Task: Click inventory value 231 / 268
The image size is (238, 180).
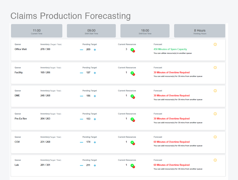Action: coord(45,142)
